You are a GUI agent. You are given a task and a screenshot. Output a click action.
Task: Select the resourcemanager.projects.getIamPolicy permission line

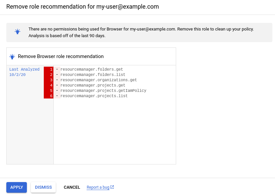click(x=103, y=91)
